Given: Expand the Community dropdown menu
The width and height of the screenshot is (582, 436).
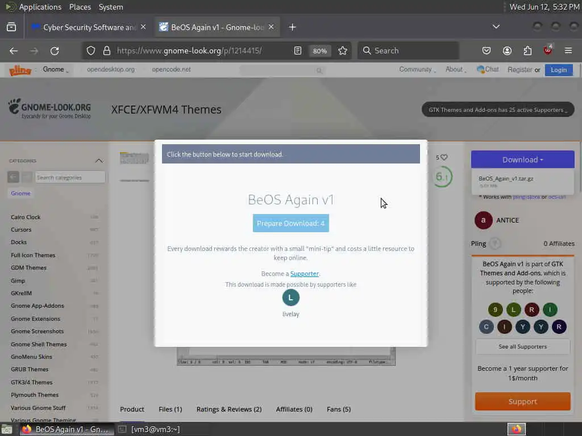Looking at the screenshot, I should tap(417, 69).
